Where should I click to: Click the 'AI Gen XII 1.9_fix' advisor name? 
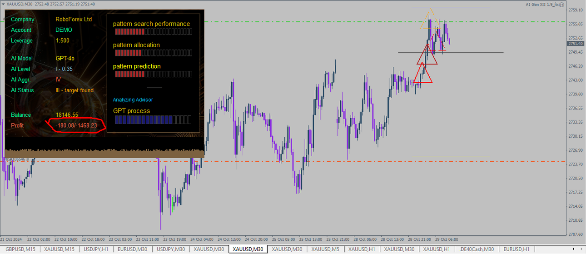point(542,4)
